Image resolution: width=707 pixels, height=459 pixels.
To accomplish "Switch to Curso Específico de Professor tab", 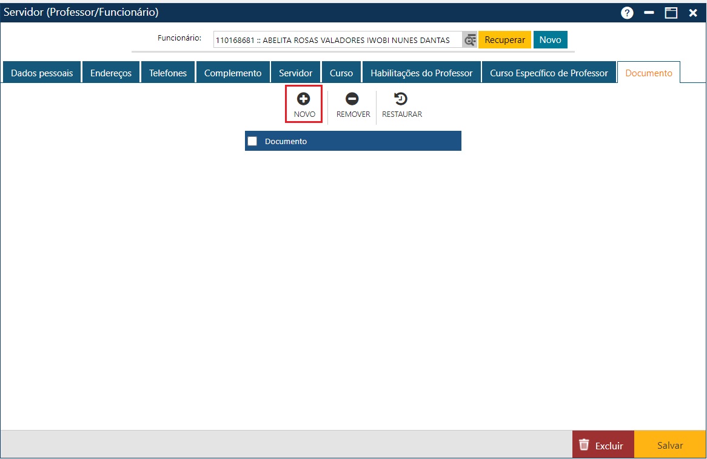I will coord(549,73).
